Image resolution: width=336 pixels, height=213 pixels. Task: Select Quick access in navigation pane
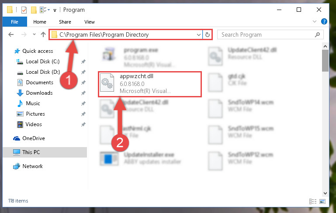coord(34,51)
